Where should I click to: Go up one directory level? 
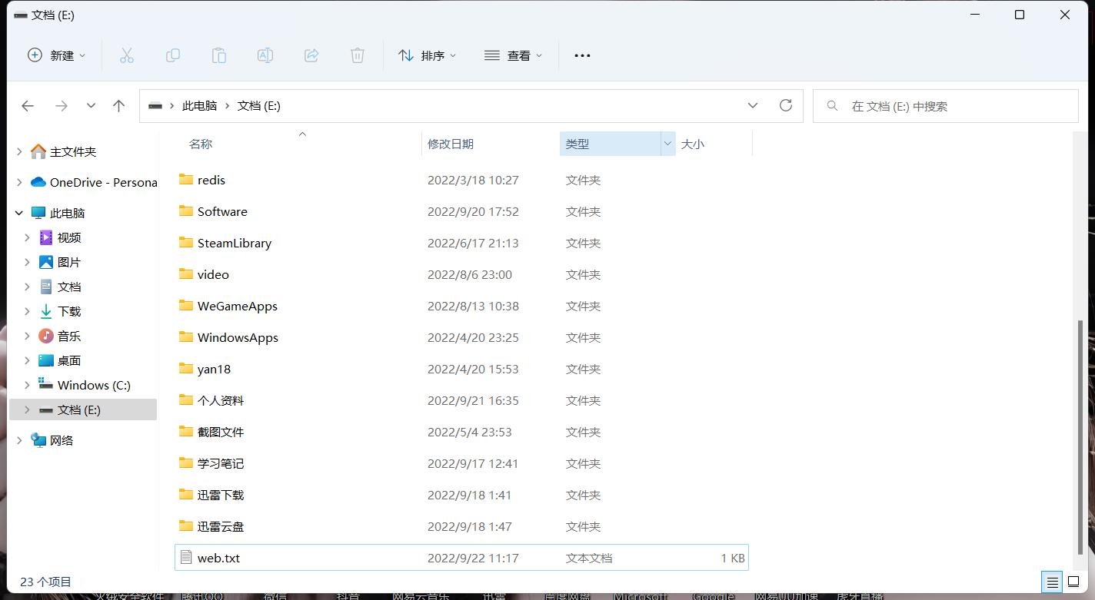click(x=118, y=106)
